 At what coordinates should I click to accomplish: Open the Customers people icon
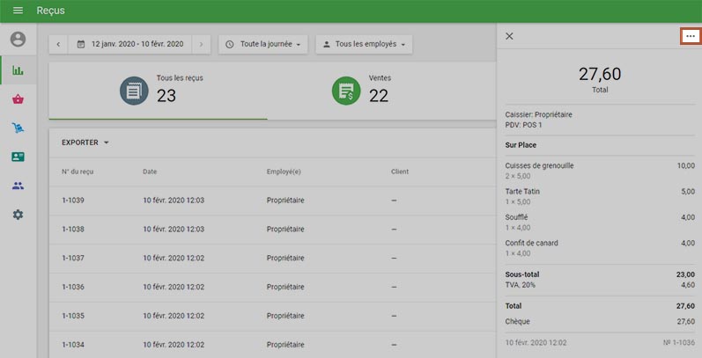point(18,186)
